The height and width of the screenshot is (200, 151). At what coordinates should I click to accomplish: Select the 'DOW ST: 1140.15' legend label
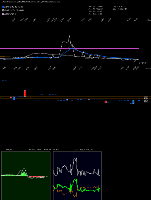tap(14, 7)
